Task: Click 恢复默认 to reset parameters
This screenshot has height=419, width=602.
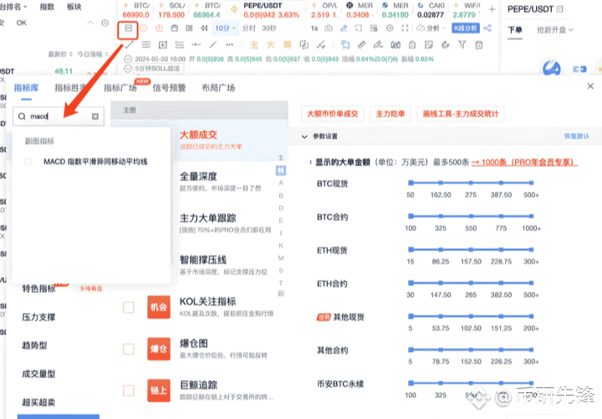Action: point(576,136)
